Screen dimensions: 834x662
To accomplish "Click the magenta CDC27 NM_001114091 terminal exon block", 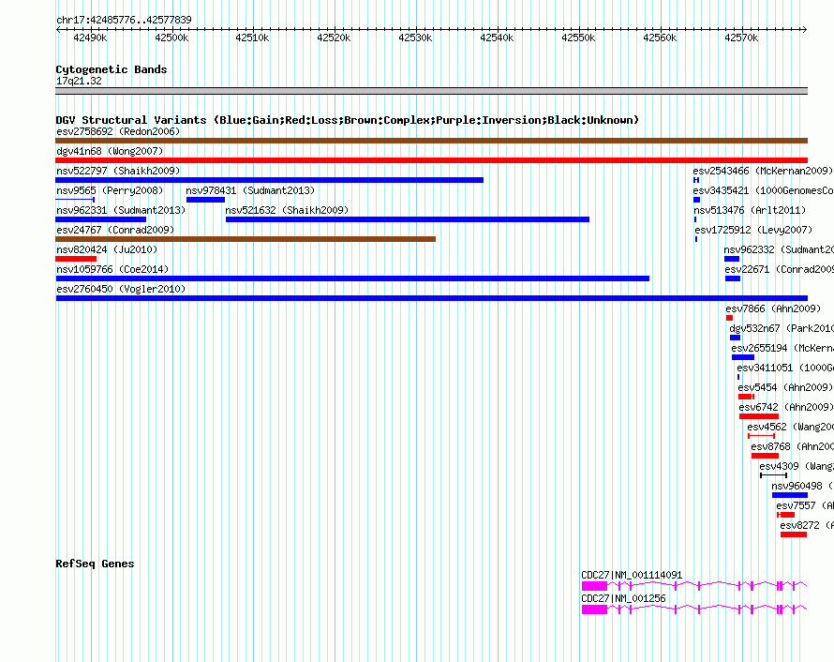I will tap(594, 586).
